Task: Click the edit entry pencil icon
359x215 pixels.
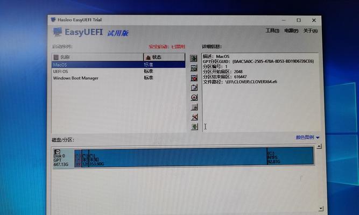Action: [x=194, y=88]
